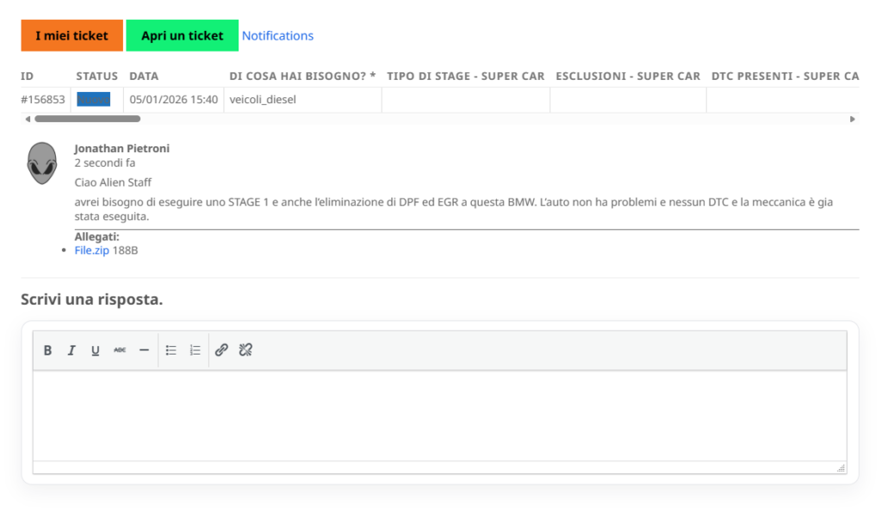Open the "Apri un ticket" tab
882x512 pixels.
[x=182, y=35]
